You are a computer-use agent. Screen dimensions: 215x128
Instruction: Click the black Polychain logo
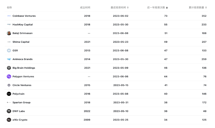(x=9, y=94)
